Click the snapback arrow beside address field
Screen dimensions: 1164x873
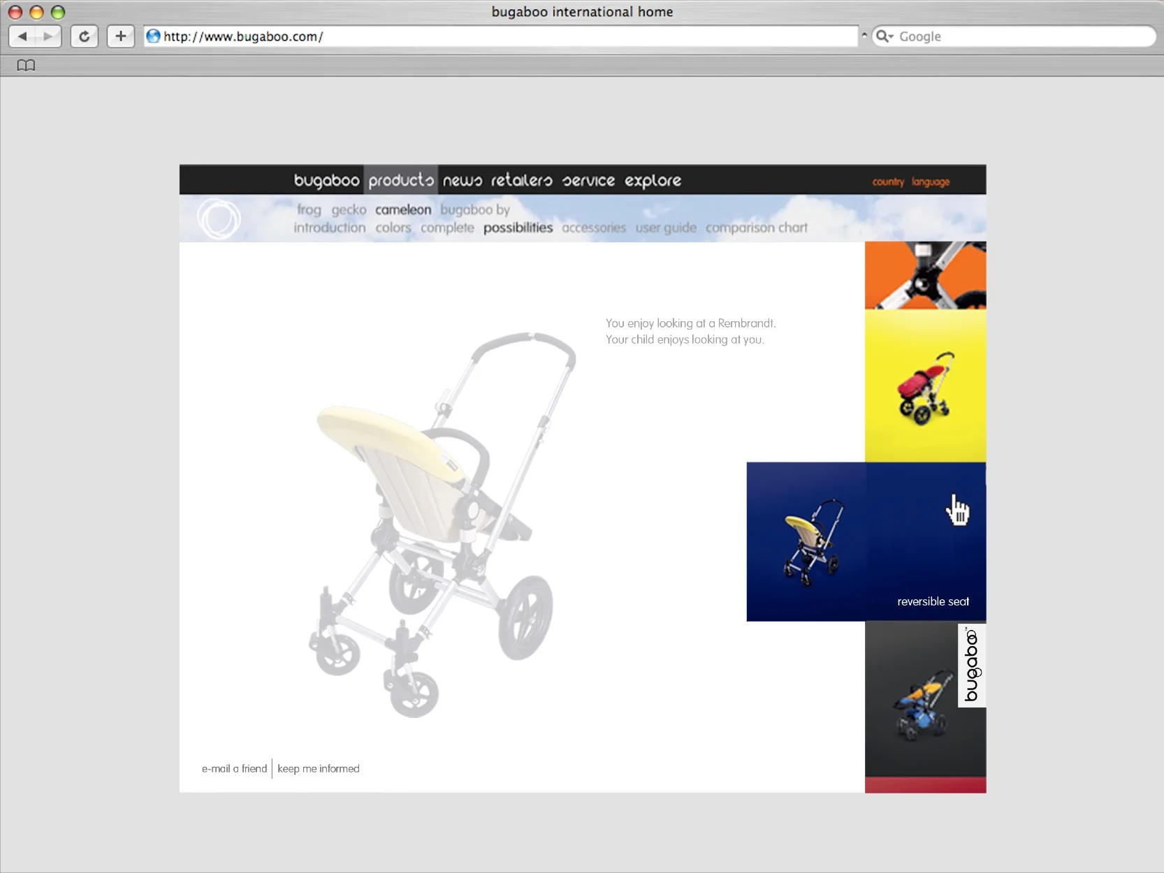pos(864,35)
